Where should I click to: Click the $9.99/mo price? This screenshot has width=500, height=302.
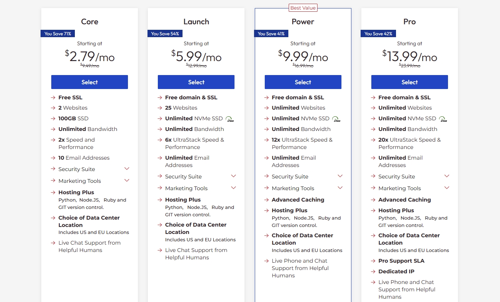tap(303, 56)
